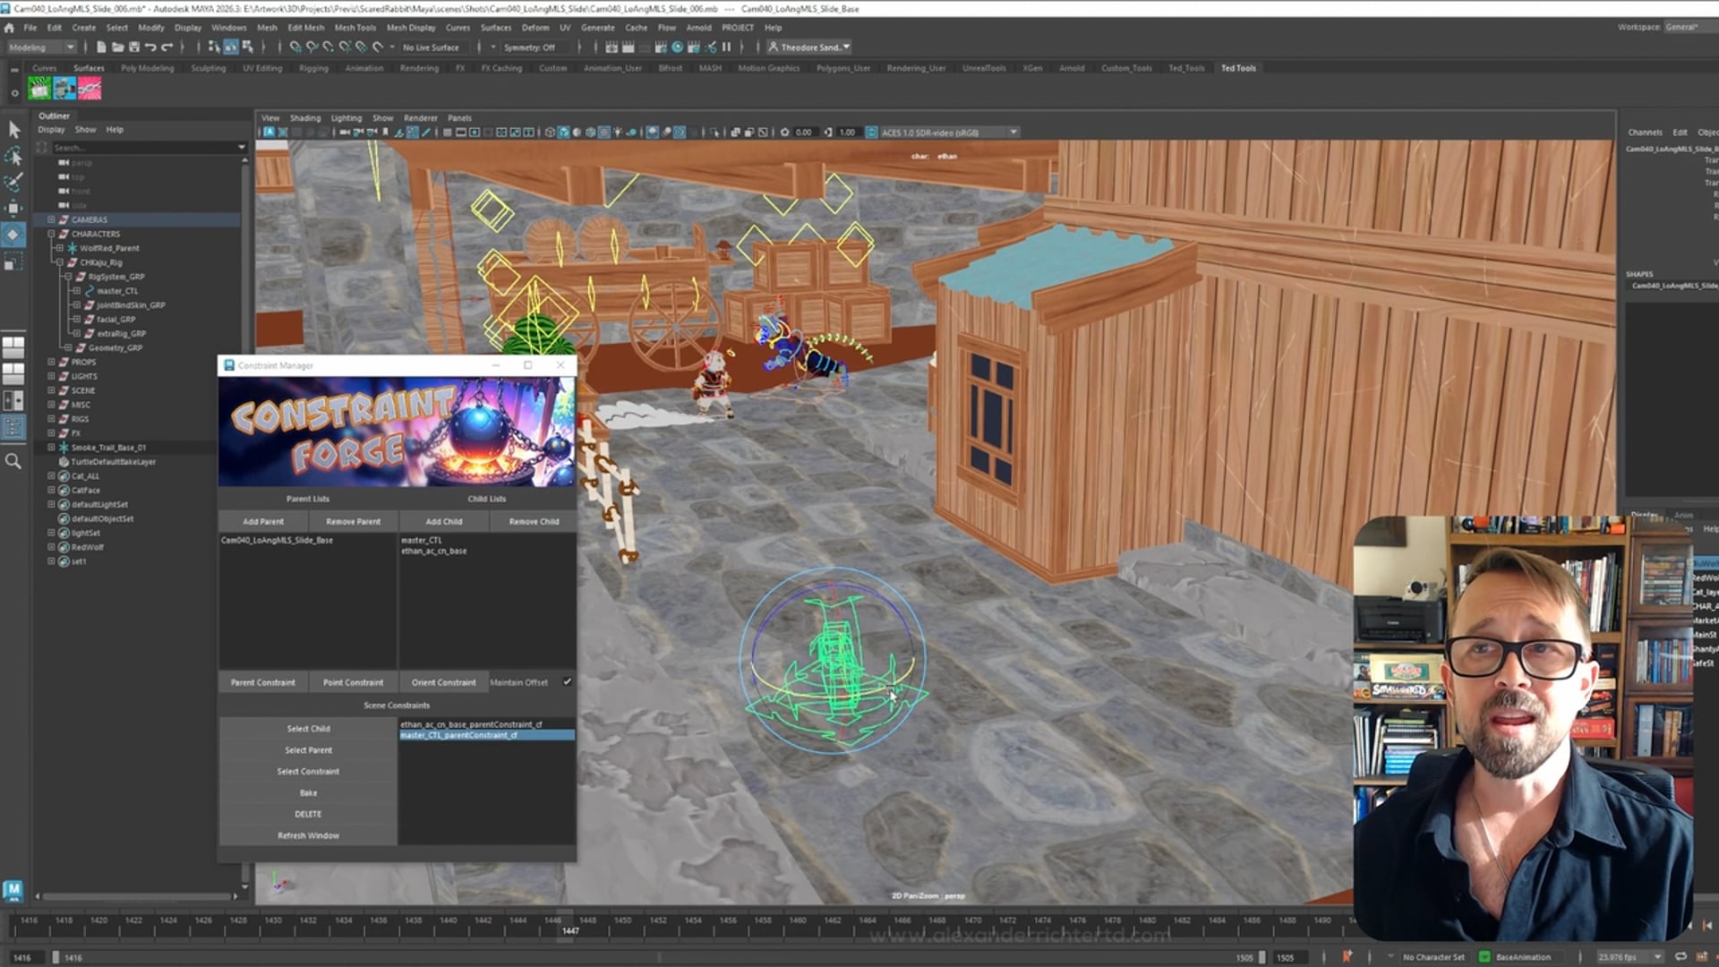
Task: Toggle smooth shade all in viewport toolbar
Action: (x=563, y=133)
